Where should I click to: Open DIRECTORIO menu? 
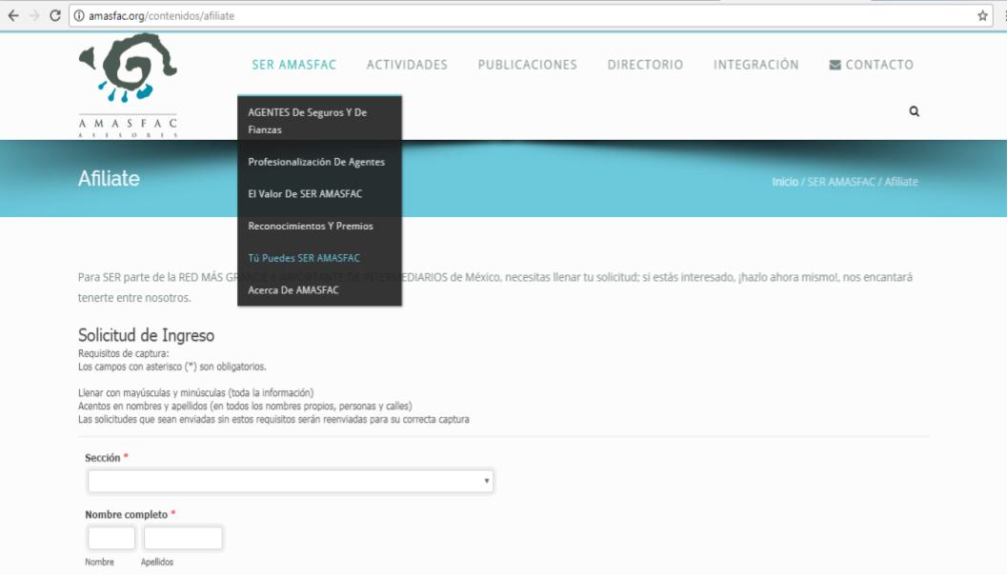click(x=645, y=65)
